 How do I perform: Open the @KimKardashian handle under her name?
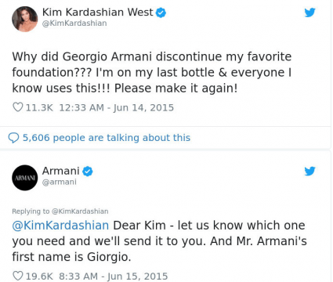coord(74,23)
